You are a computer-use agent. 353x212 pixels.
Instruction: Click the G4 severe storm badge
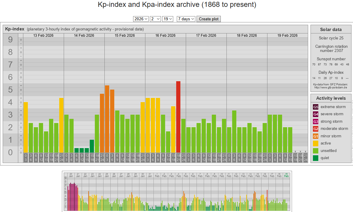[316, 114]
